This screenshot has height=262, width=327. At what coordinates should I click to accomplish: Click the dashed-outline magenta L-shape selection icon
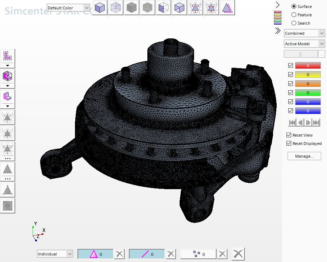click(8, 56)
